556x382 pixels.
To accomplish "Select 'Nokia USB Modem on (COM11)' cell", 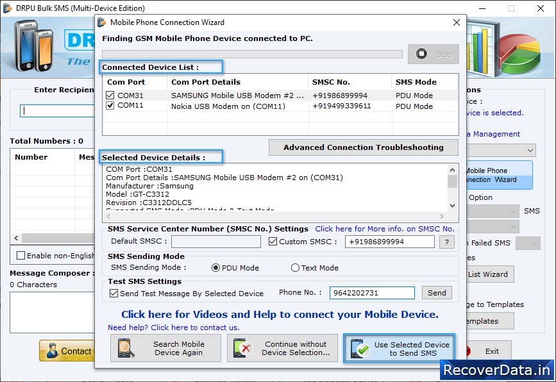I will coord(228,106).
